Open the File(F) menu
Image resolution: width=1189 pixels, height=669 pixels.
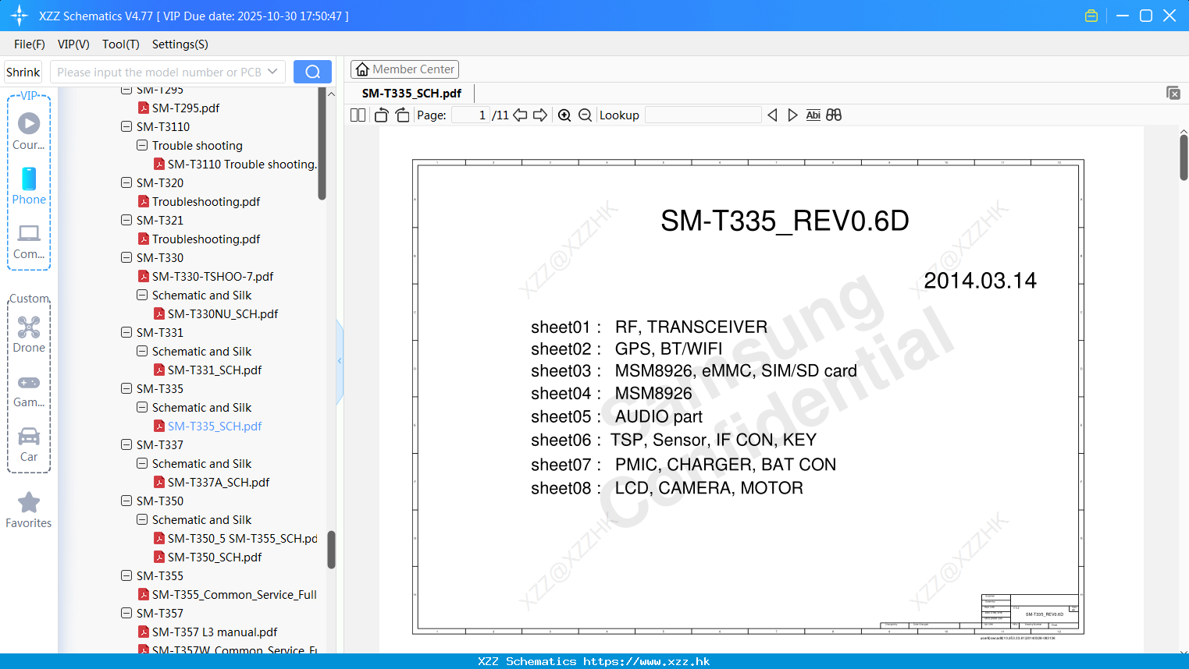pos(29,44)
